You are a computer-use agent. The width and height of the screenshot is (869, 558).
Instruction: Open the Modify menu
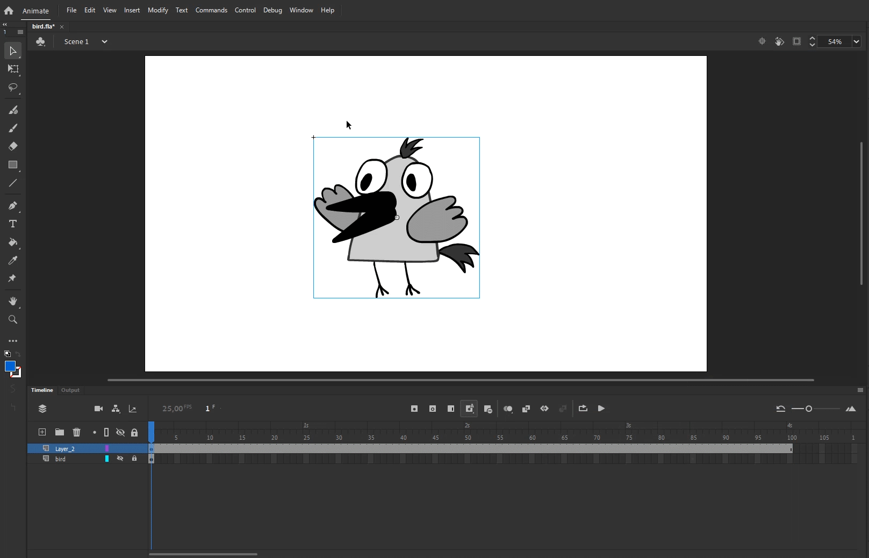tap(157, 10)
